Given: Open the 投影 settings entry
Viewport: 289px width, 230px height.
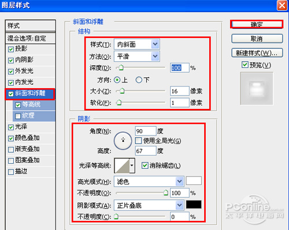Looking at the screenshot, I should point(21,48).
